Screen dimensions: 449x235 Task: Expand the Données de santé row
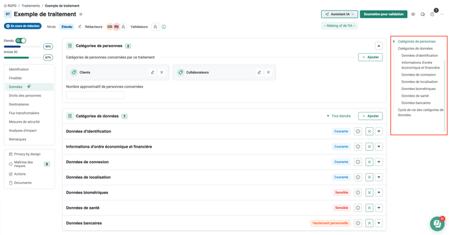(x=379, y=208)
